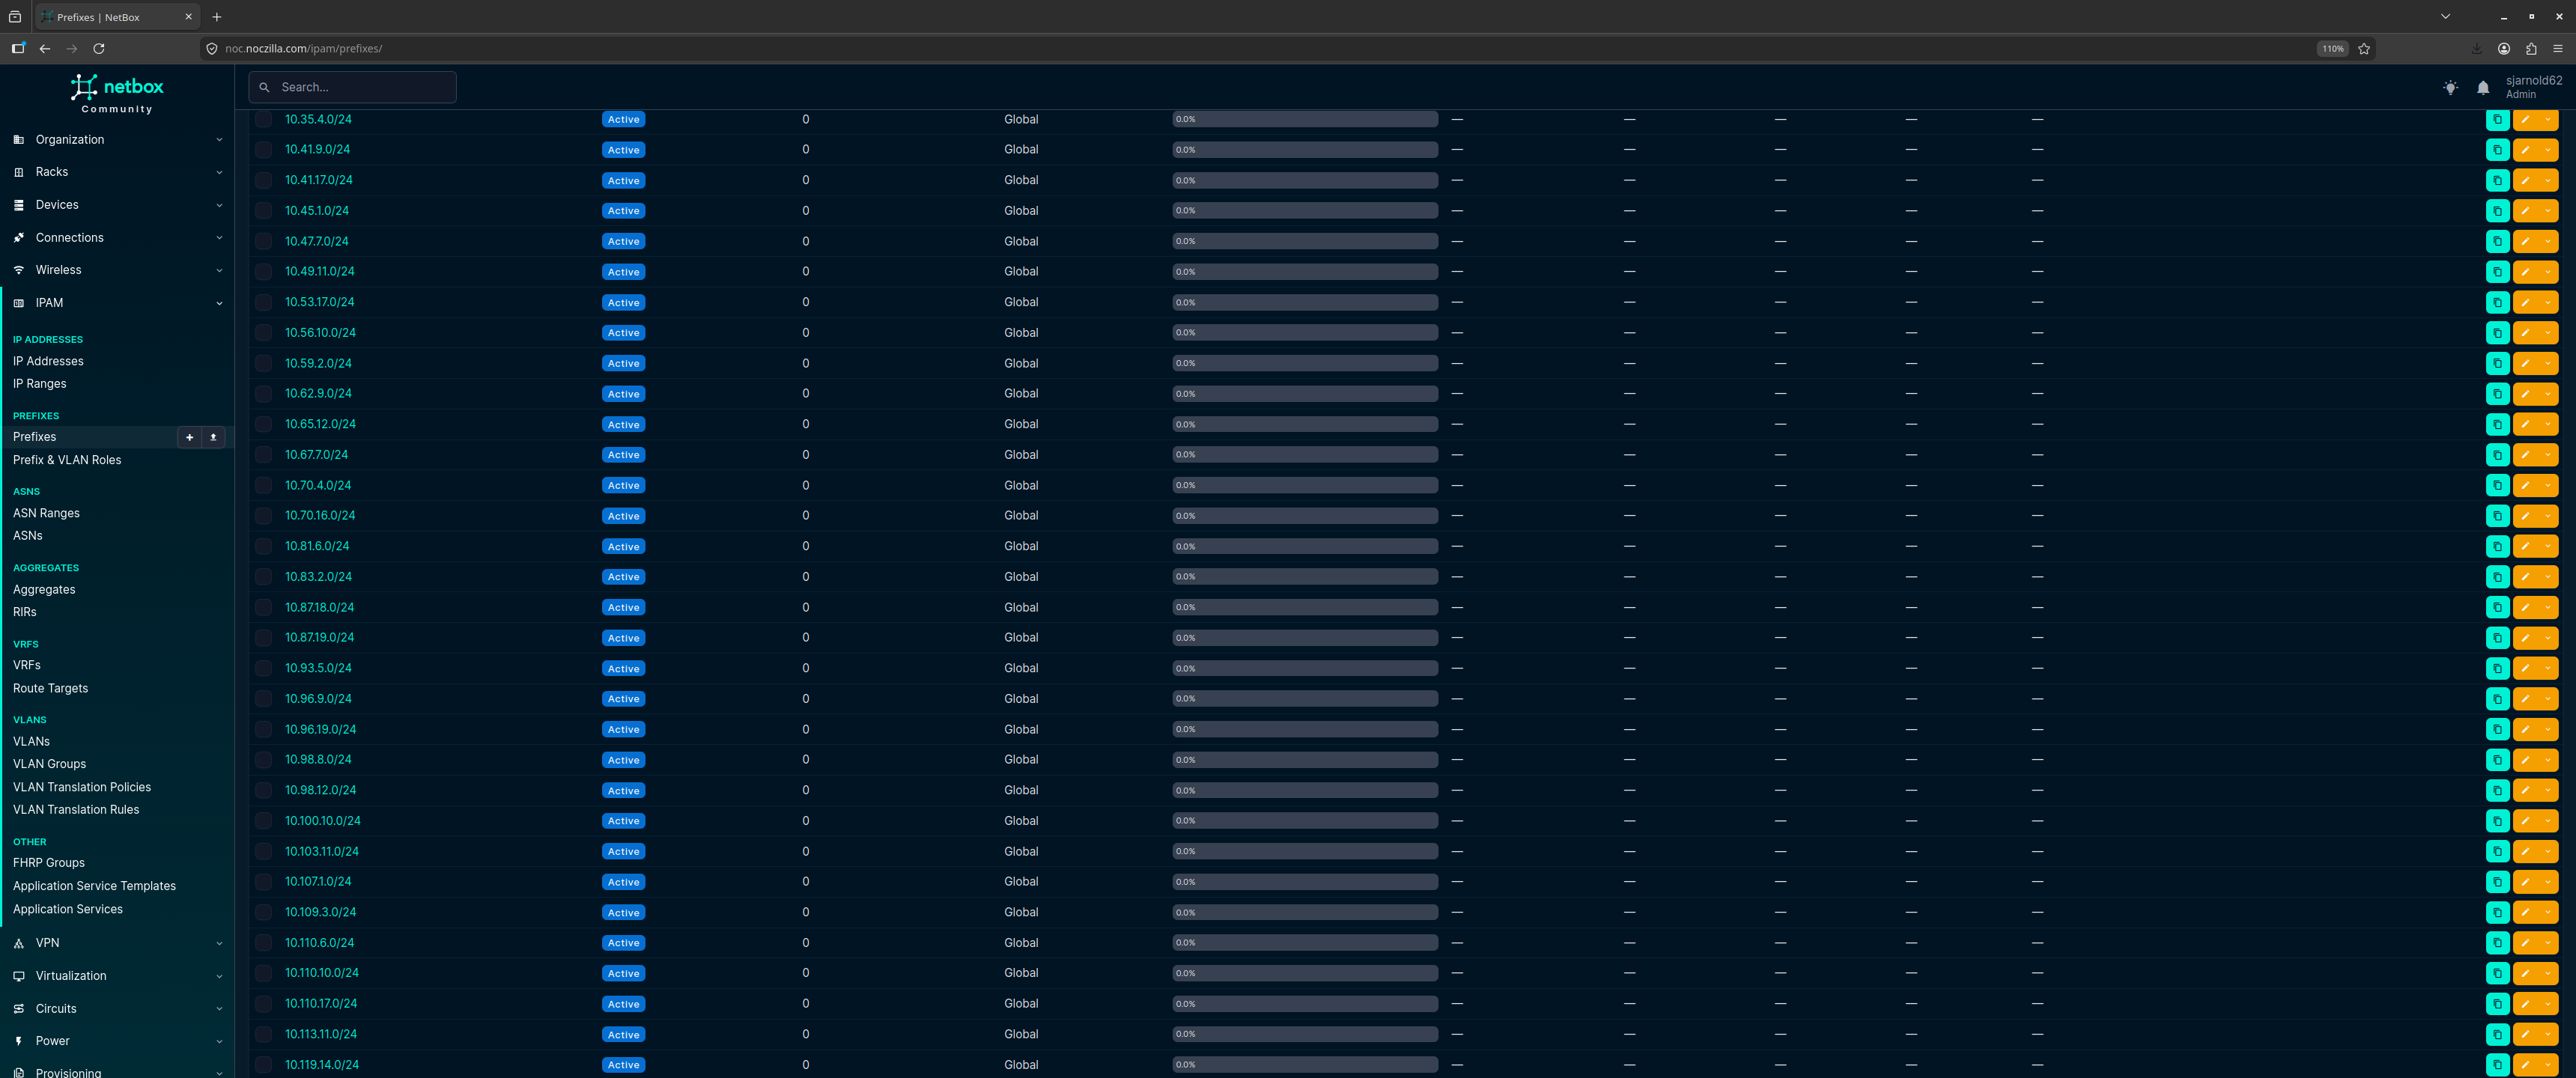Viewport: 2576px width, 1078px height.
Task: Edit prefix 10.96.19.0/24 with pencil icon
Action: (2524, 729)
